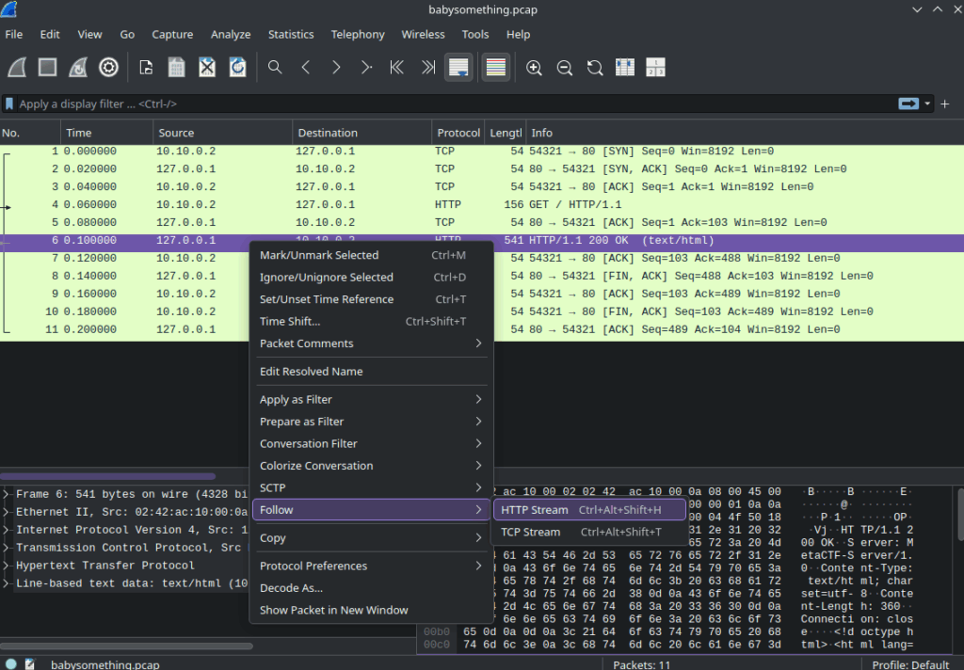Zoom in the main window text
The width and height of the screenshot is (964, 670).
click(x=534, y=67)
